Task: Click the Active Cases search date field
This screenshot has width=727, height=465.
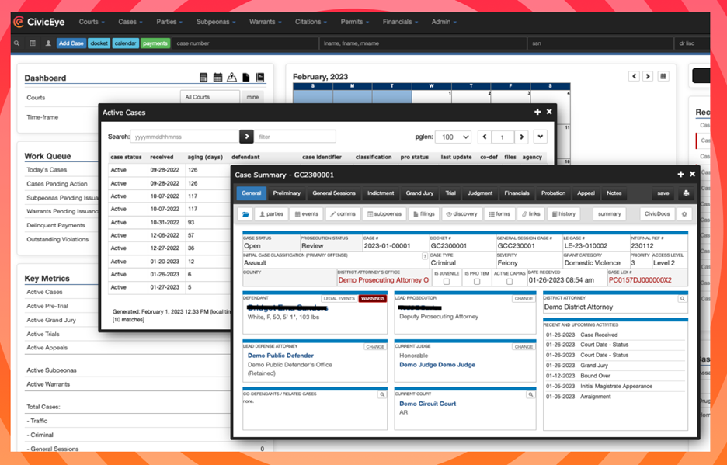Action: pos(183,137)
